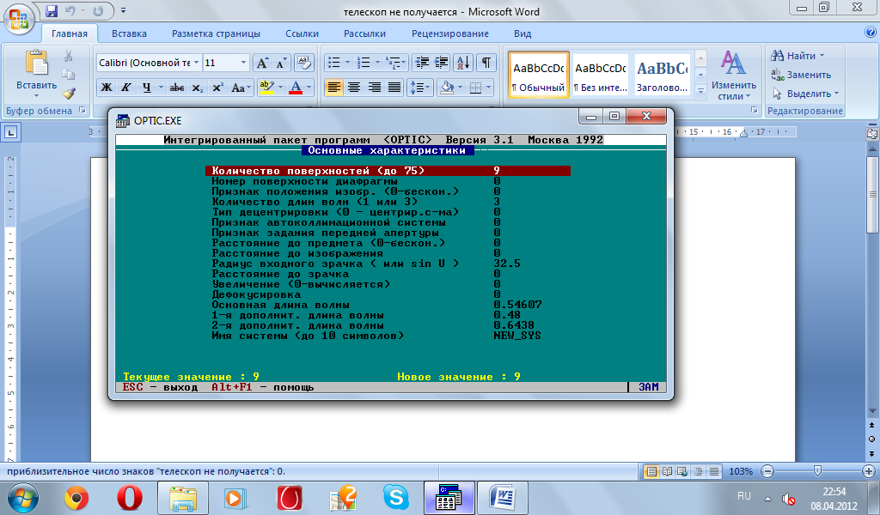Screen dimensions: 880x515
Task: Switch to the Ссылки ribbon tab
Action: tap(302, 33)
